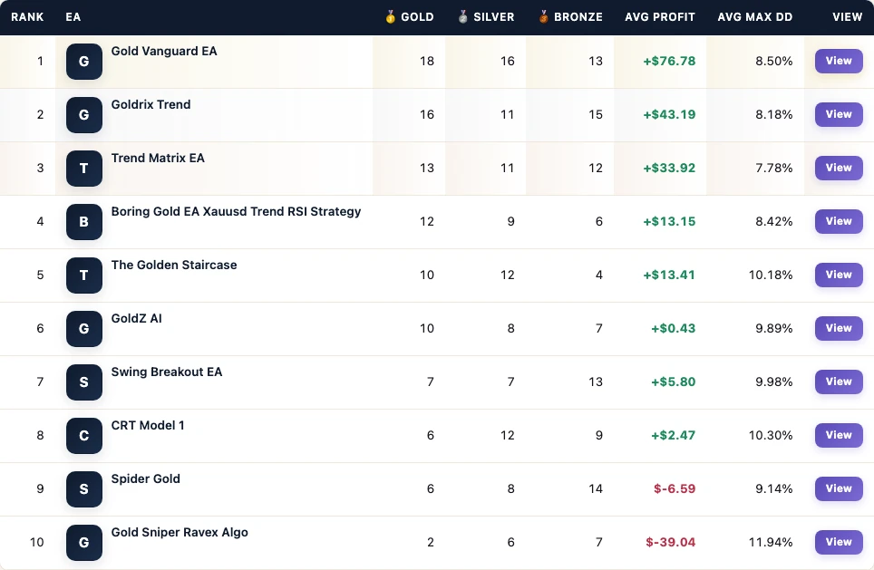Screen dimensions: 874x570
Task: Click The Golden Staircase avatar icon
Action: (84, 275)
